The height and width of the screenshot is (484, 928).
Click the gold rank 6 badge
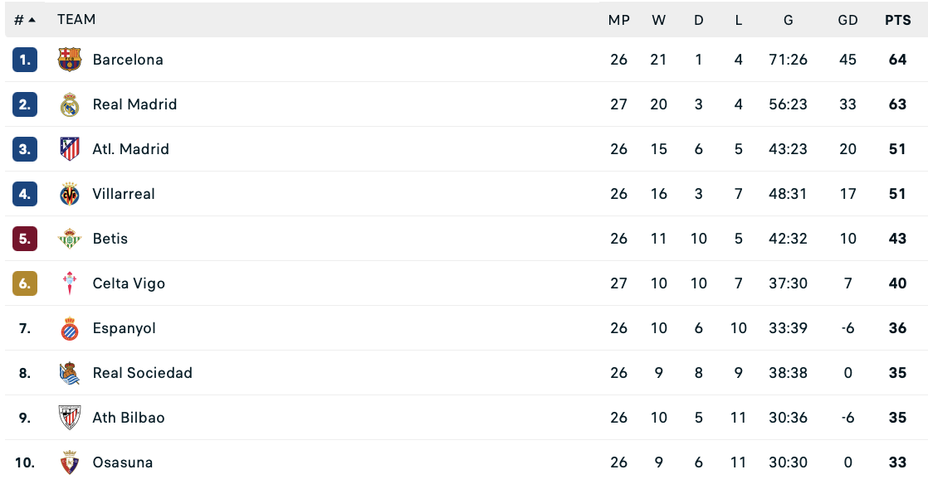(25, 283)
